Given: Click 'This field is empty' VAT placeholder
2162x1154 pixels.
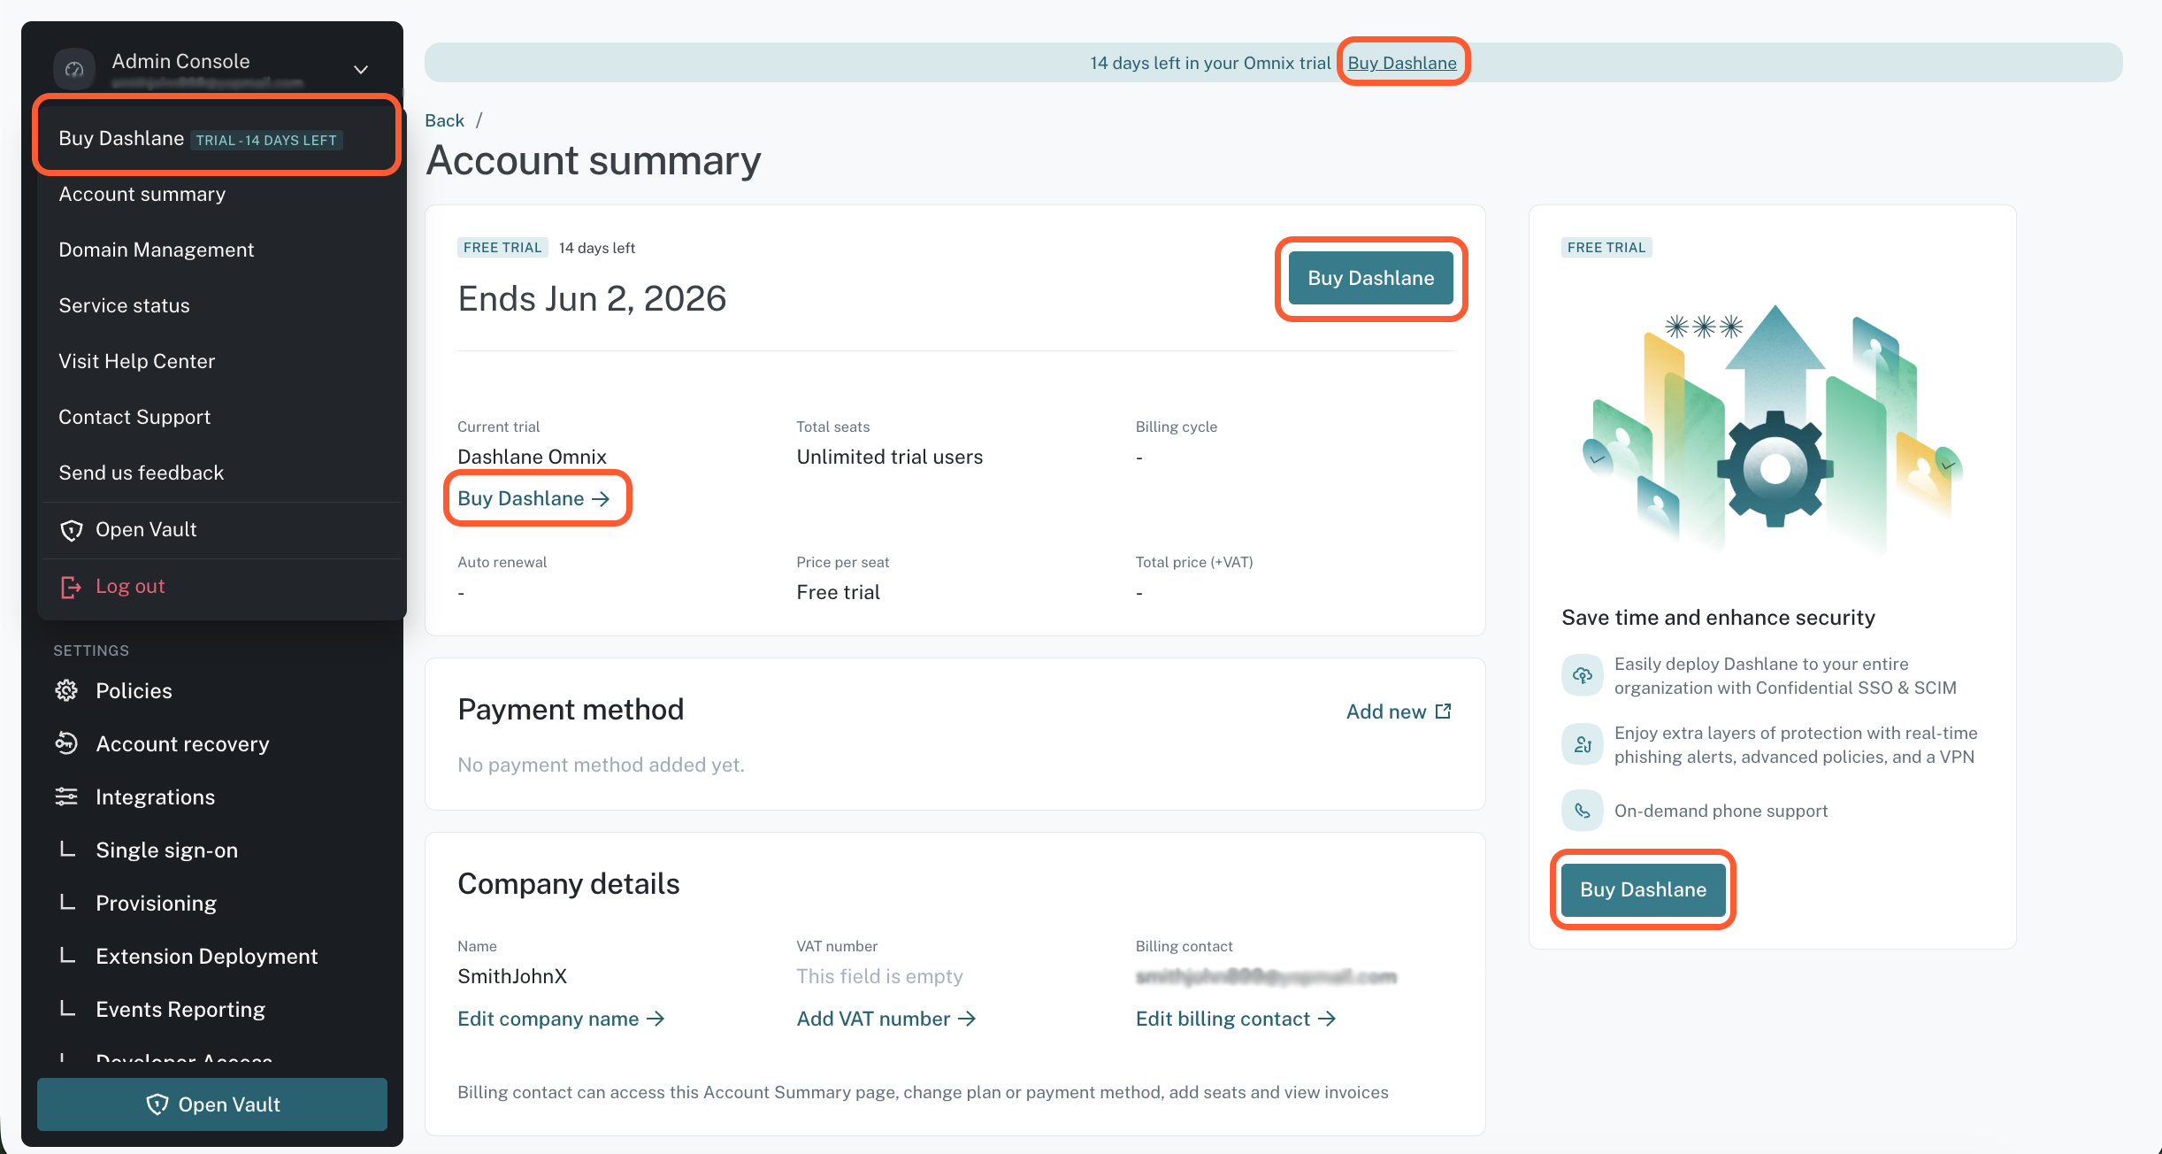Looking at the screenshot, I should pos(879,976).
